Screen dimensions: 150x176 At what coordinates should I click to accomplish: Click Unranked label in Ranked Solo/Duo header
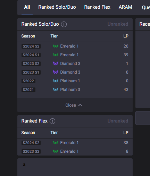click(x=118, y=24)
